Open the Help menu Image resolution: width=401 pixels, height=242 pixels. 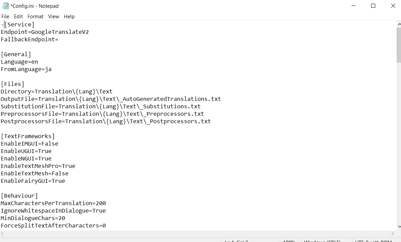point(69,17)
